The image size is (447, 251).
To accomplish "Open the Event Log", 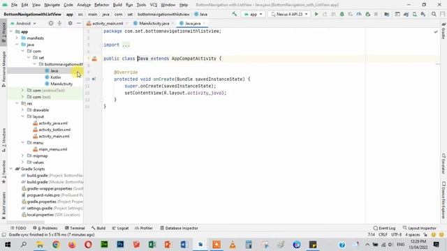I will tap(384, 228).
